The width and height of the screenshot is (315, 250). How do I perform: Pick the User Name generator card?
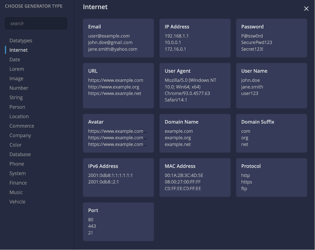tap(271, 86)
